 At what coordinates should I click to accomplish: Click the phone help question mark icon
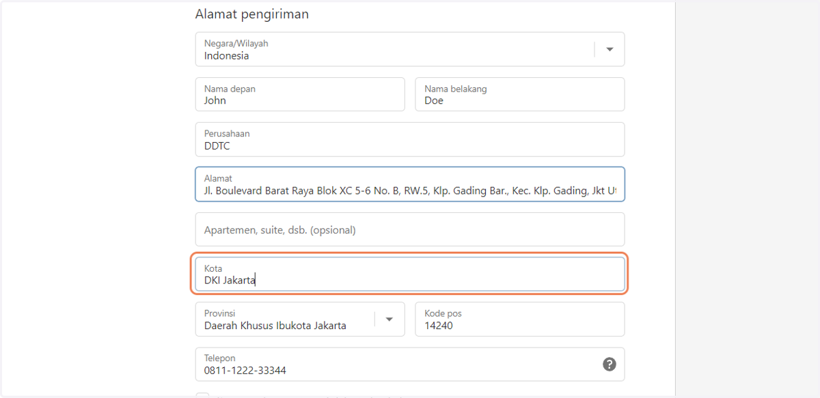(x=610, y=365)
